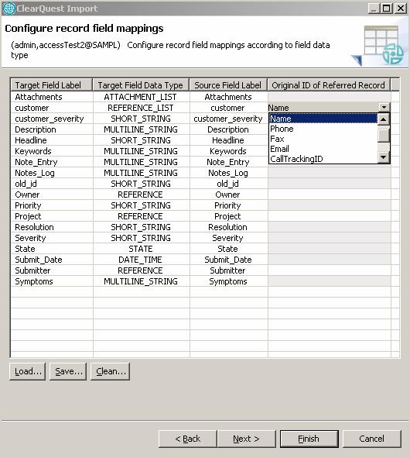Choose CallTrackingID in the dropdown list
Image resolution: width=410 pixels, height=458 pixels.
pyautogui.click(x=323, y=159)
